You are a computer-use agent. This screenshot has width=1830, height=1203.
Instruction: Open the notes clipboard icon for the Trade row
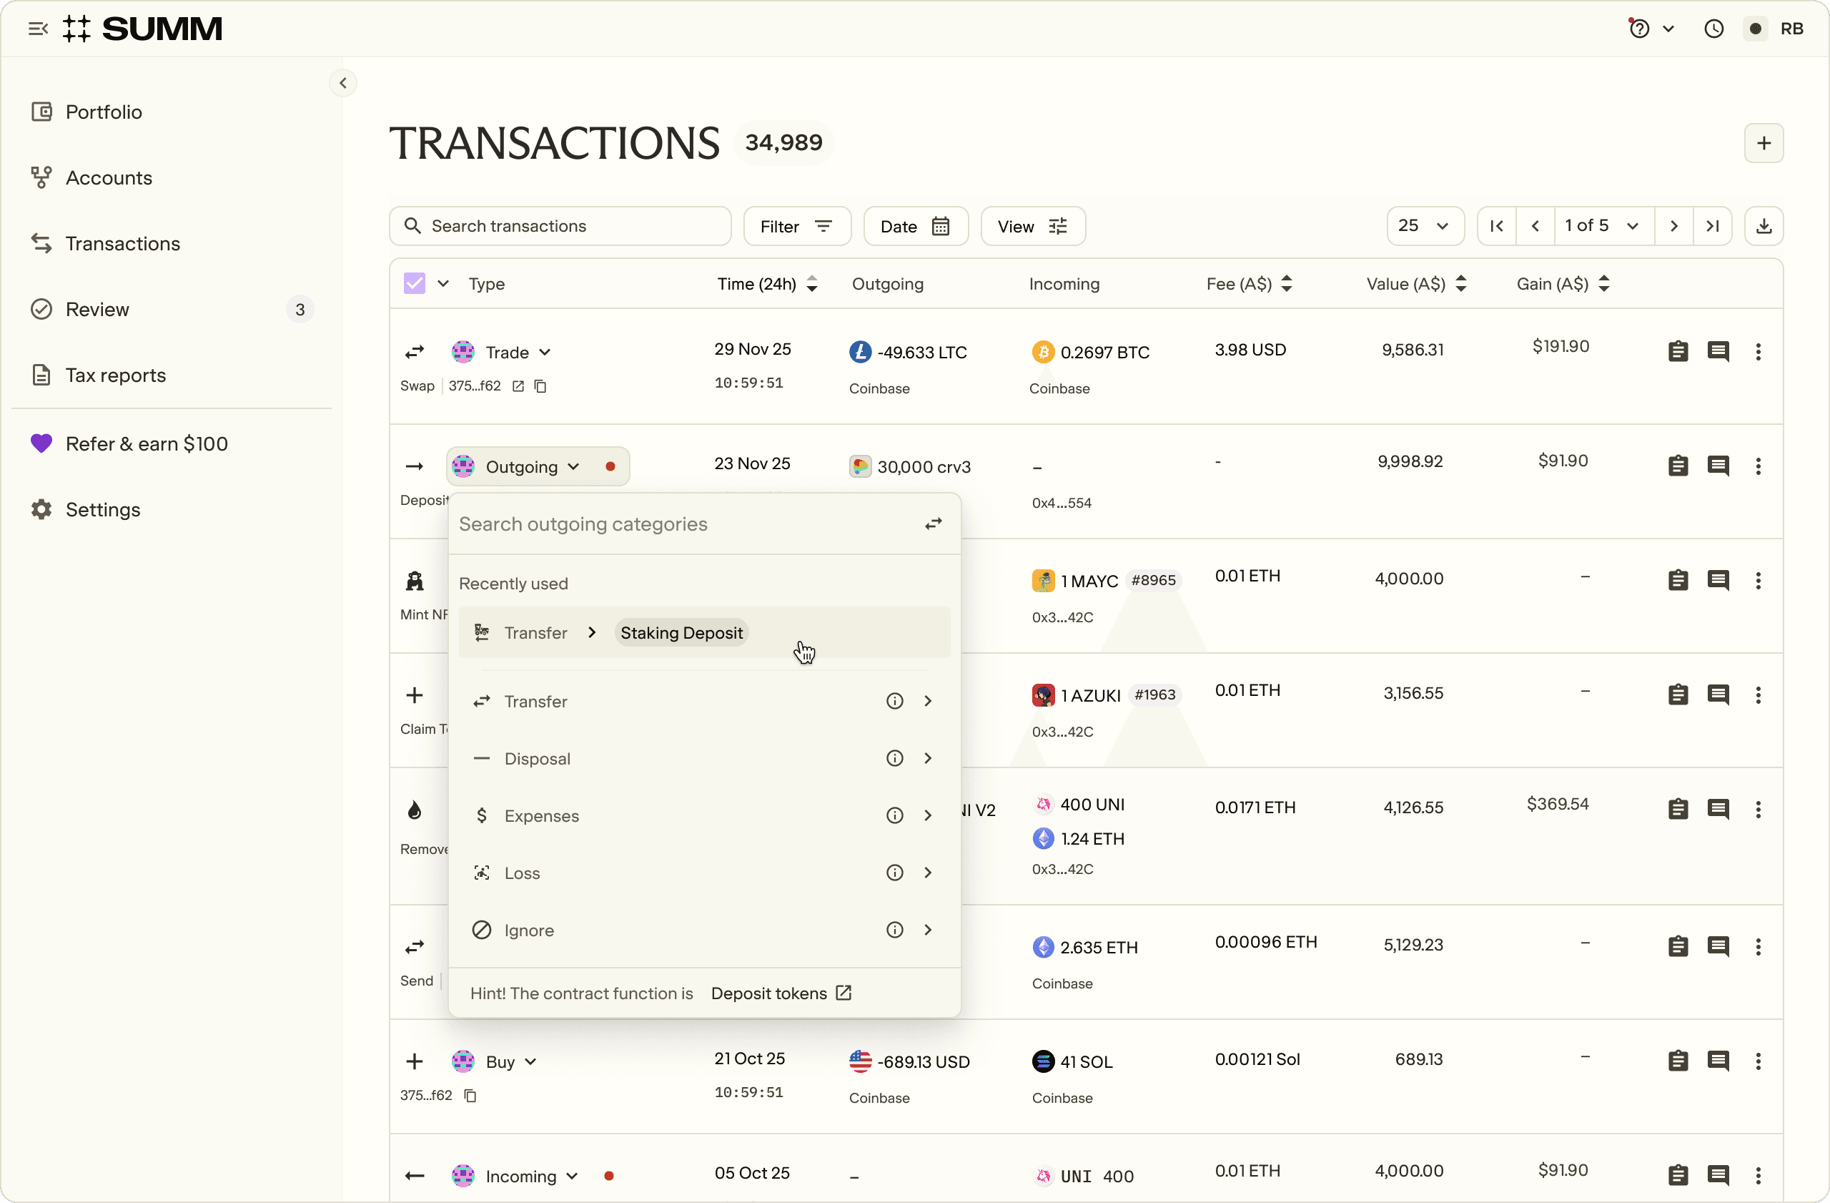[x=1678, y=351]
